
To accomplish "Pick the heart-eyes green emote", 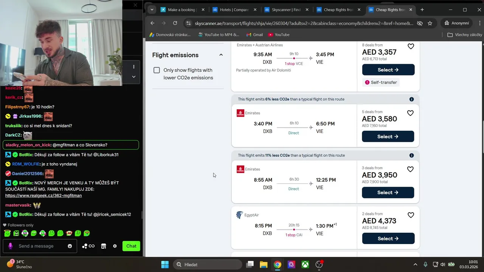I will 87,233.
